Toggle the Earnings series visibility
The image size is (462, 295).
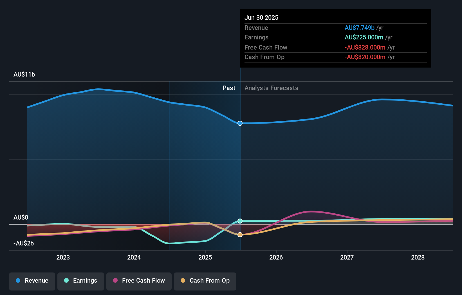[x=80, y=281]
